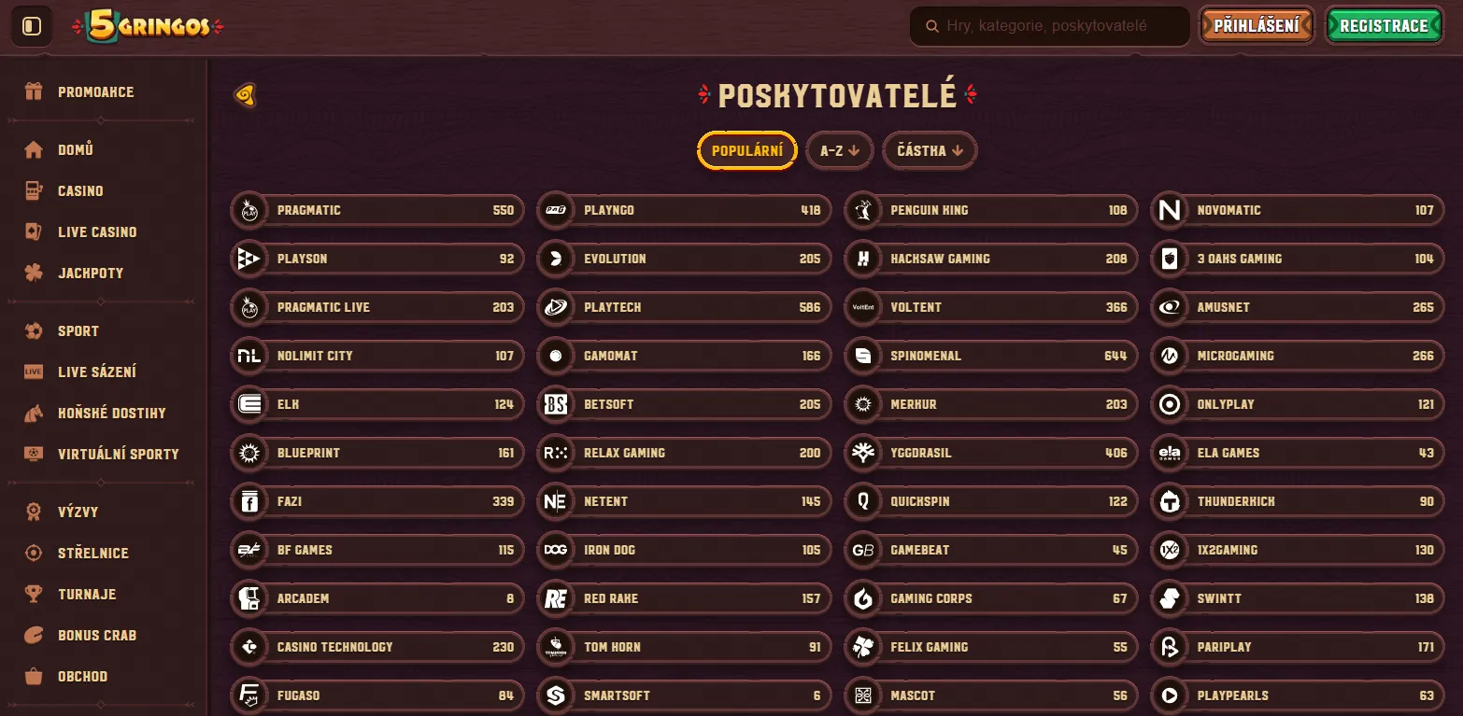Click the Koňské dostihy horse icon
The image size is (1463, 716).
coord(34,413)
